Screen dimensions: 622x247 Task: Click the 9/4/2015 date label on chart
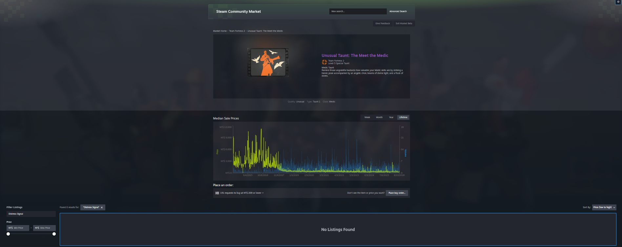pos(248,175)
